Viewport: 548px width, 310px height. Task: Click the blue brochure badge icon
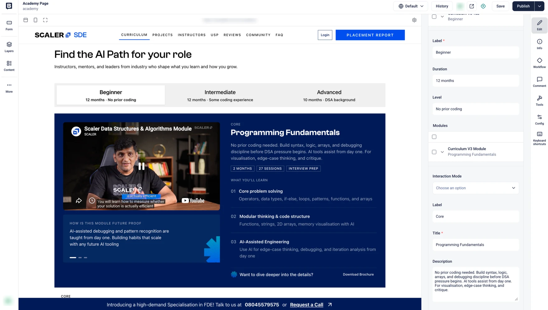[x=234, y=274]
